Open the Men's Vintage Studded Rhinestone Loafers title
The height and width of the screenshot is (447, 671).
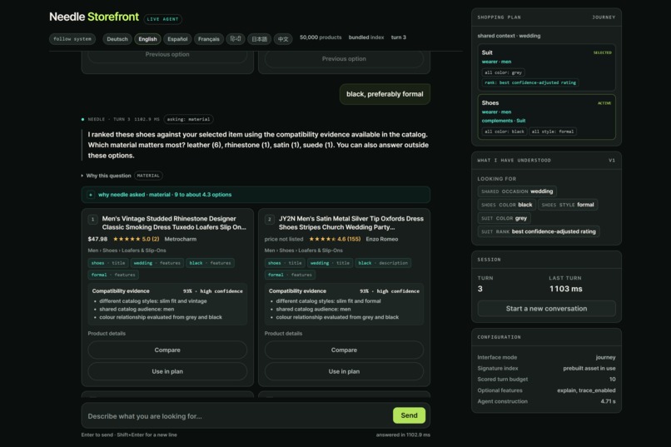174,223
